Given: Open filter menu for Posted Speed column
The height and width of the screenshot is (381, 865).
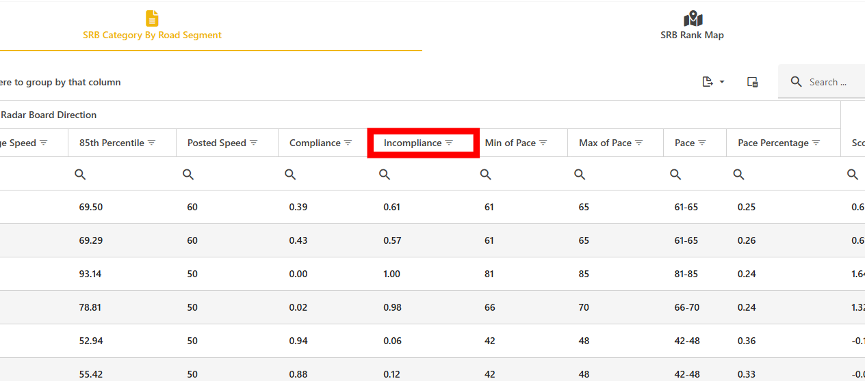Looking at the screenshot, I should 254,143.
